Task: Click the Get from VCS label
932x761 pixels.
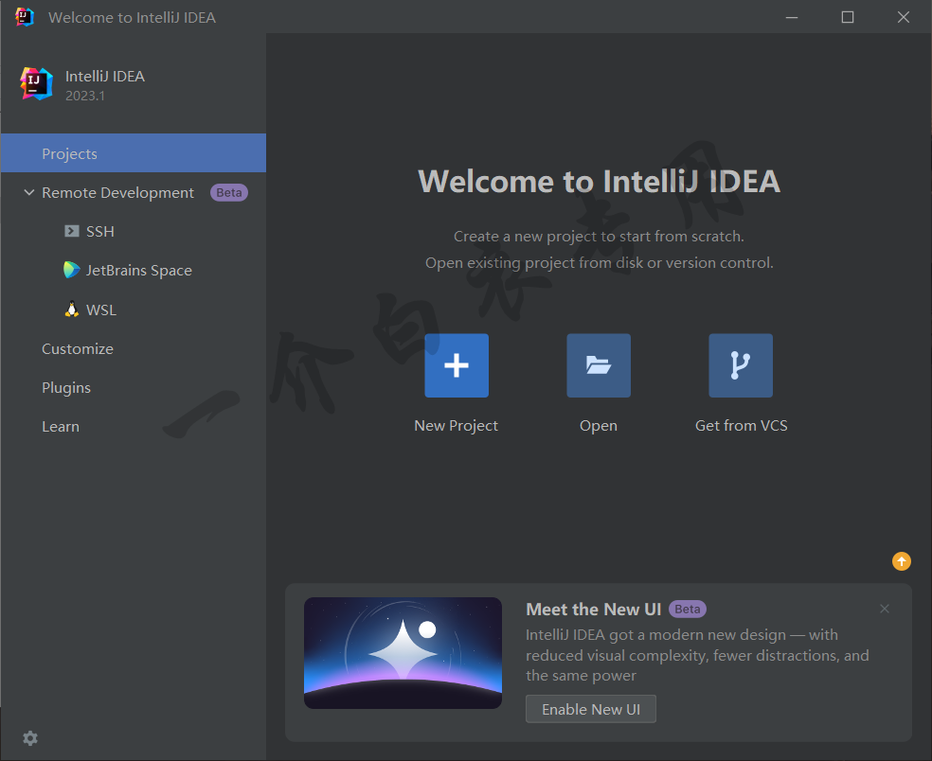Action: [x=742, y=425]
